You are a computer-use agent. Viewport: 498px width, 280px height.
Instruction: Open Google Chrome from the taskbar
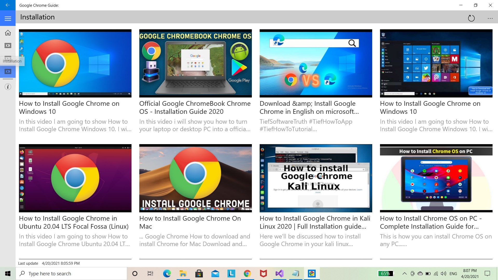pos(247,274)
